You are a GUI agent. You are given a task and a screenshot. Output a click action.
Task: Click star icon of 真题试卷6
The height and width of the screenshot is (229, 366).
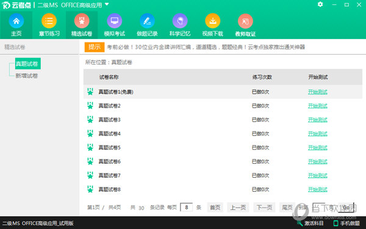point(90,161)
